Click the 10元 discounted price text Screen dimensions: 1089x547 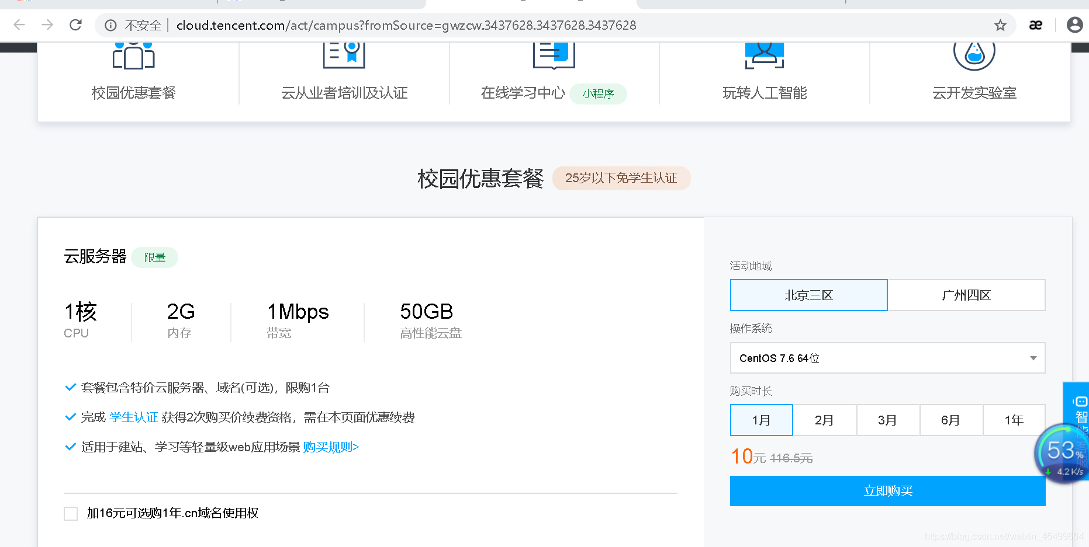click(x=748, y=457)
